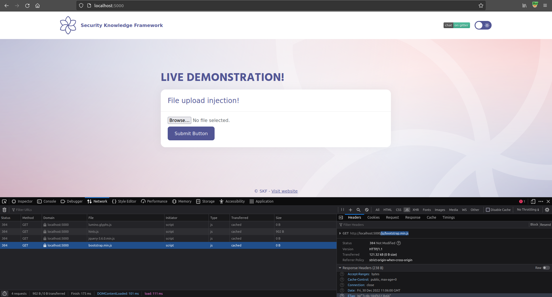
Task: Bookmark page with star icon
Action: click(x=481, y=5)
